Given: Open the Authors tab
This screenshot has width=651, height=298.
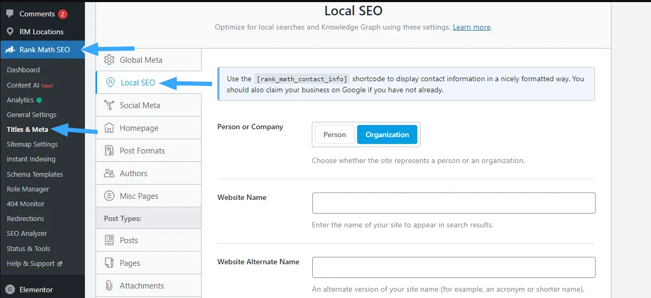Looking at the screenshot, I should (x=148, y=173).
